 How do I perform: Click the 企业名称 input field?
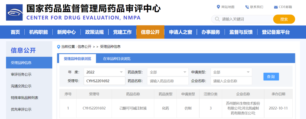pos(231,81)
